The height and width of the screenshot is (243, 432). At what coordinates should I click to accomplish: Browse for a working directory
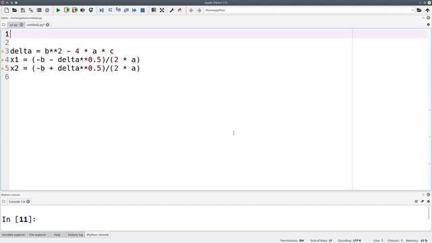pos(419,10)
